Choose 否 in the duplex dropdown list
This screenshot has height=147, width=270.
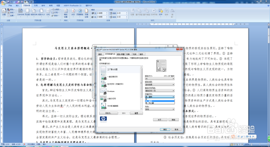point(160,99)
